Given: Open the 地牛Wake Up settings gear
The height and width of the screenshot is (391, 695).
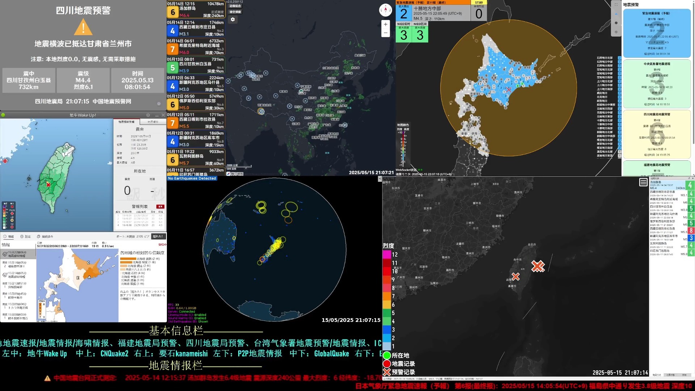Looking at the screenshot, I should pyautogui.click(x=148, y=115).
